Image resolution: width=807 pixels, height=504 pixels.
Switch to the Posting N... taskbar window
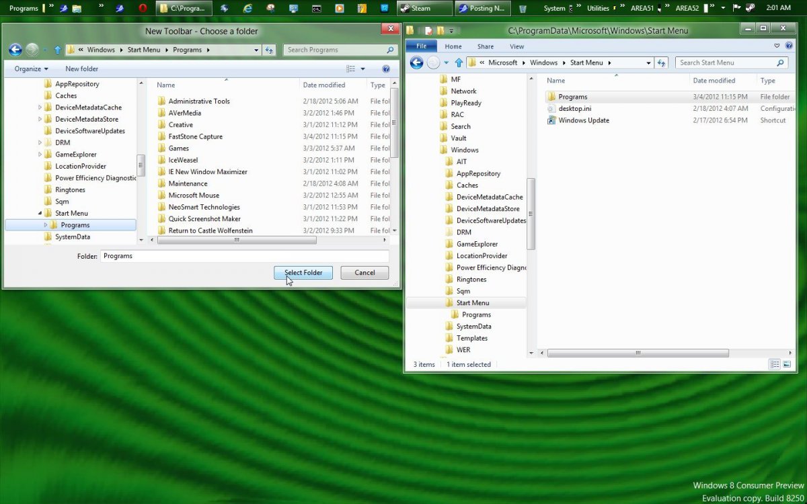pos(483,8)
